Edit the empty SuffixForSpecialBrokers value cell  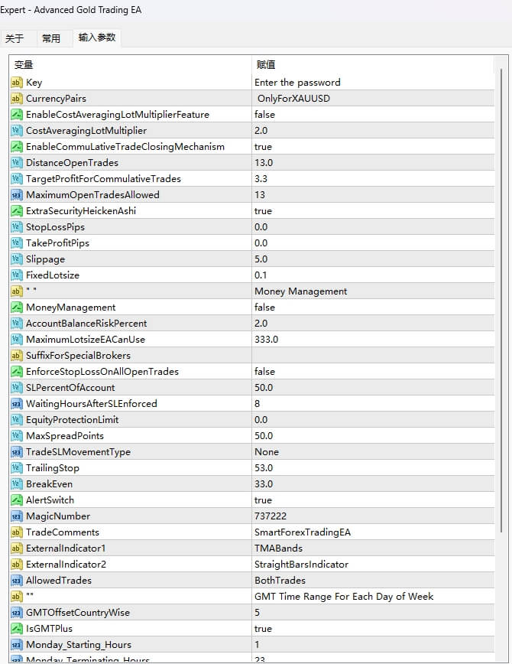pyautogui.click(x=373, y=356)
